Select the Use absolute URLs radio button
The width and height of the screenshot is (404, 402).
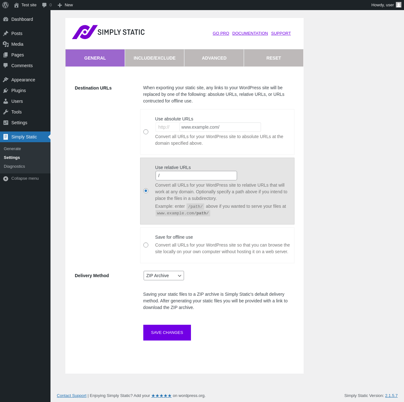point(146,132)
